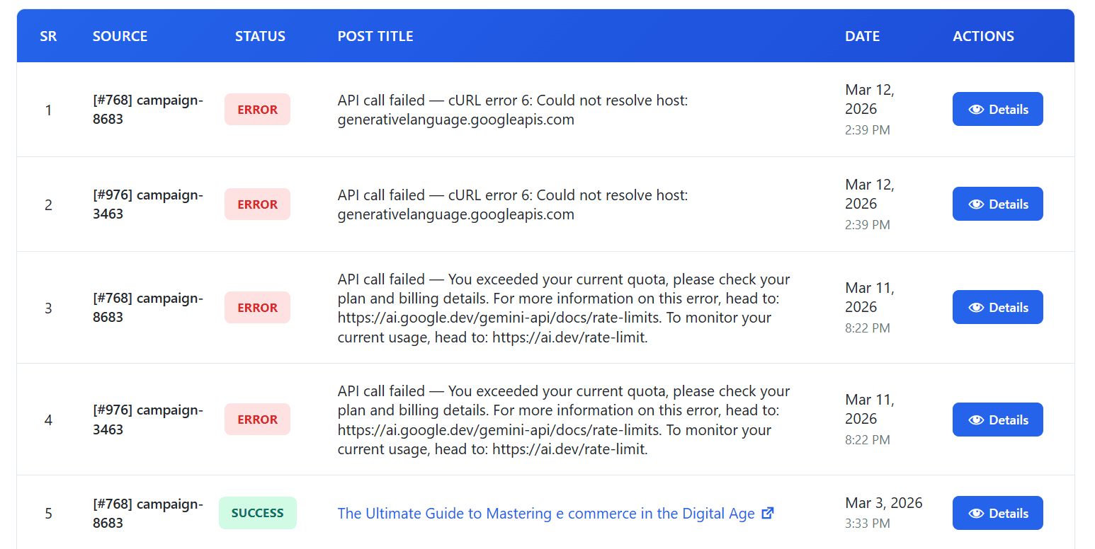This screenshot has width=1095, height=549.
Task: Click the eye icon in row 1's Details button
Action: tap(977, 110)
